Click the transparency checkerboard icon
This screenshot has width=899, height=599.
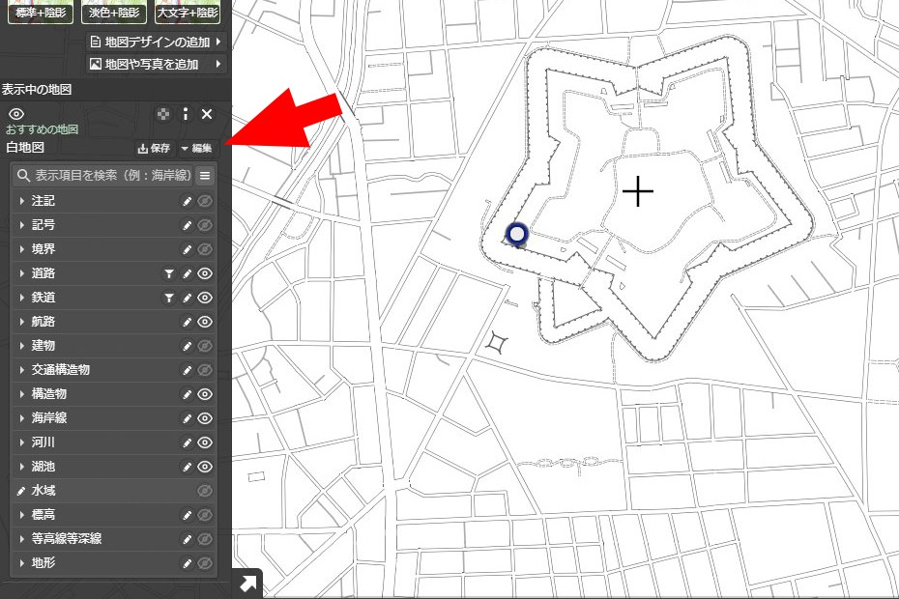(164, 114)
